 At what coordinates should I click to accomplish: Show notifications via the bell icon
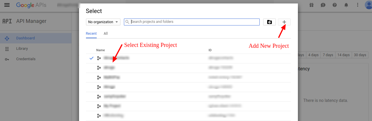[x=346, y=5]
